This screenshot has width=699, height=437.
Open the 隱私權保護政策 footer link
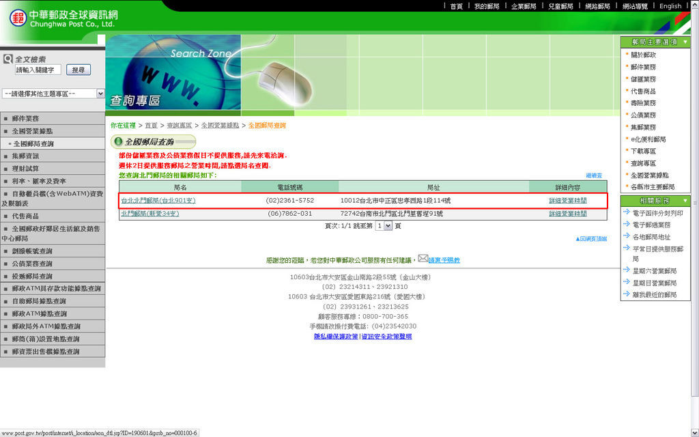click(336, 337)
